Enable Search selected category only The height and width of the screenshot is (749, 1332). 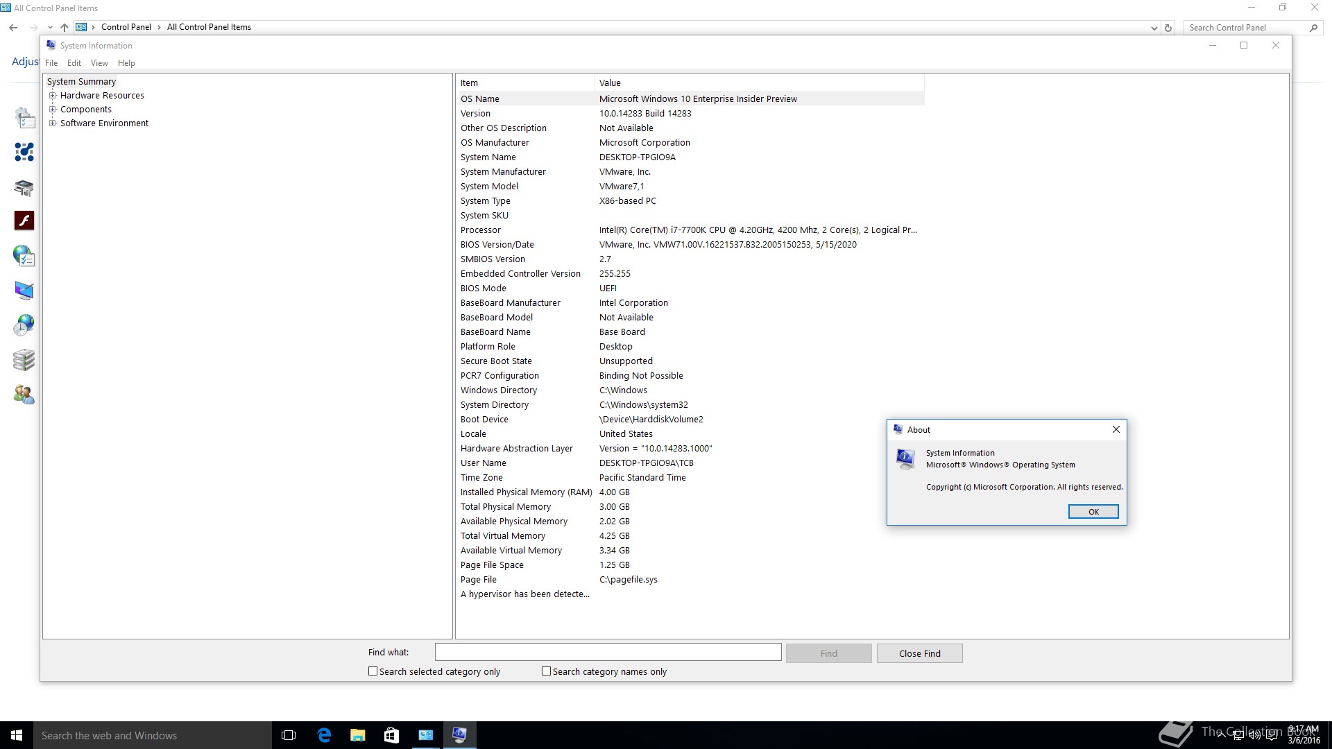coord(373,671)
